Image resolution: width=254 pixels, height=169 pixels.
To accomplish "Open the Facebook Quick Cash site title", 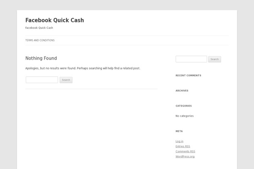I will coord(55,20).
